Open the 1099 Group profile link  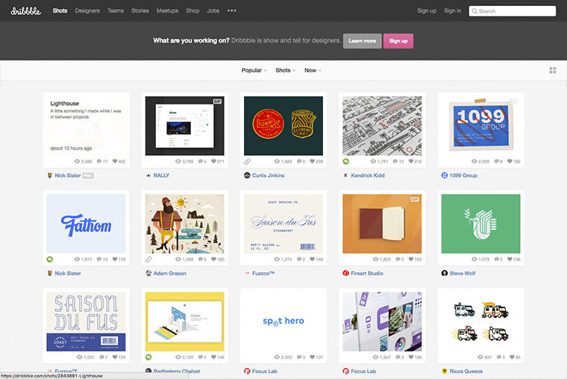tap(463, 175)
